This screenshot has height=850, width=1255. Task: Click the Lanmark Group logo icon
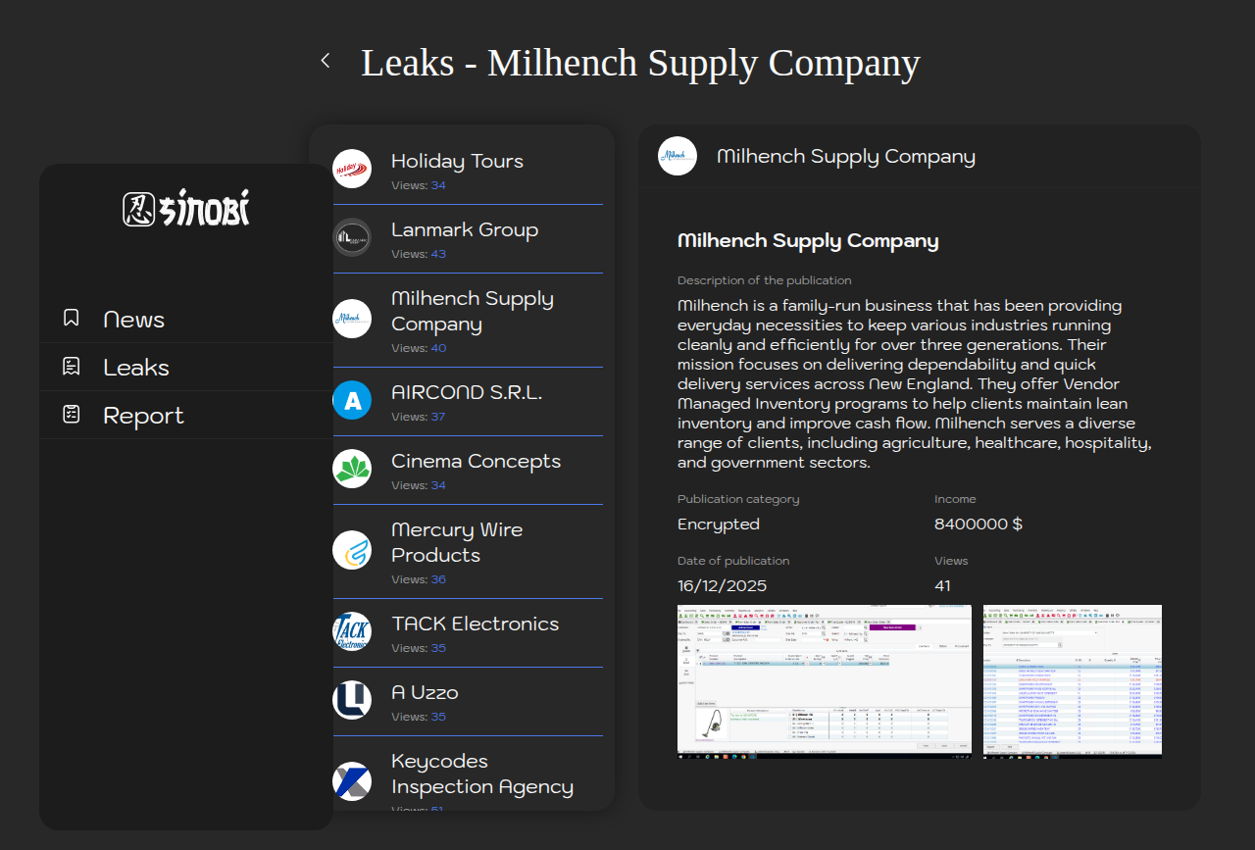pyautogui.click(x=352, y=237)
